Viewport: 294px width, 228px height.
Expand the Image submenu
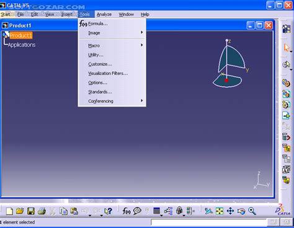[x=112, y=33]
